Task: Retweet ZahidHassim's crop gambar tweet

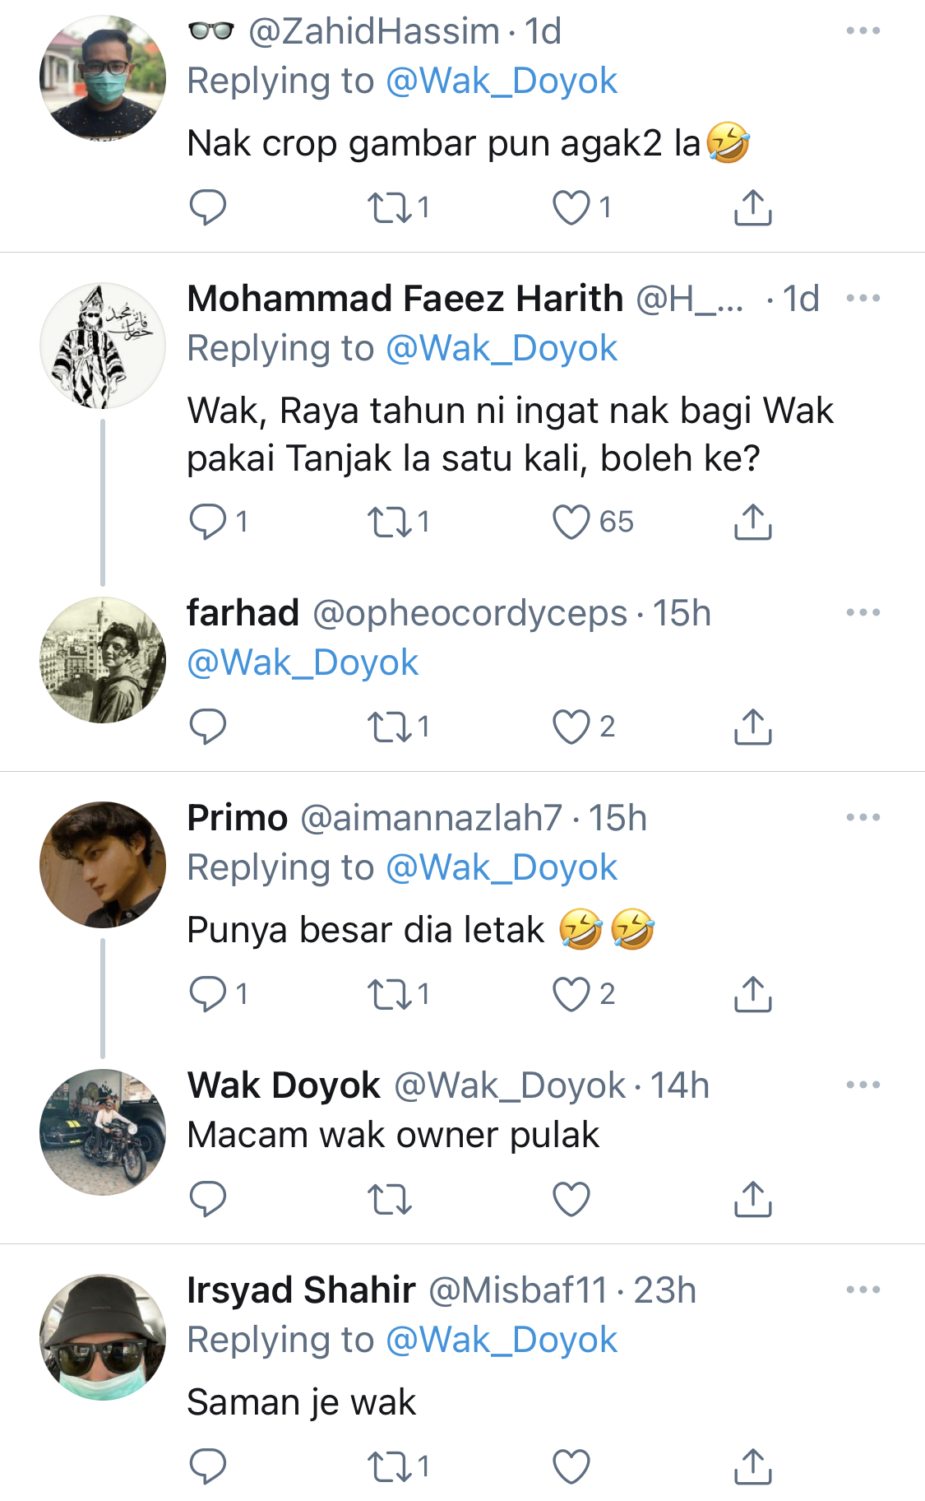Action: click(390, 207)
